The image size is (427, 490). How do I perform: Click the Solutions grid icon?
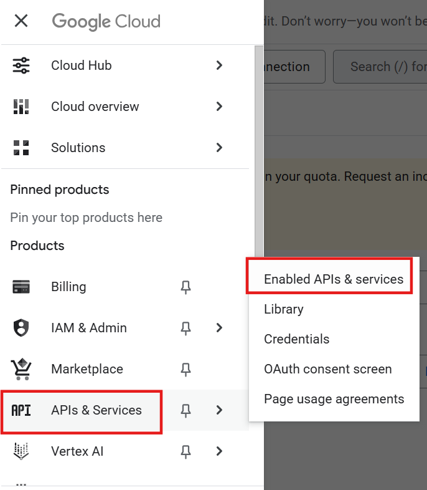pos(21,148)
